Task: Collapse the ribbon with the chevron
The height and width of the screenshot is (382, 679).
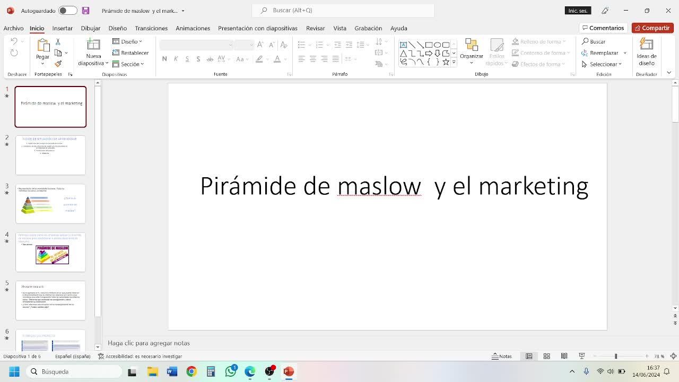Action: pyautogui.click(x=669, y=73)
